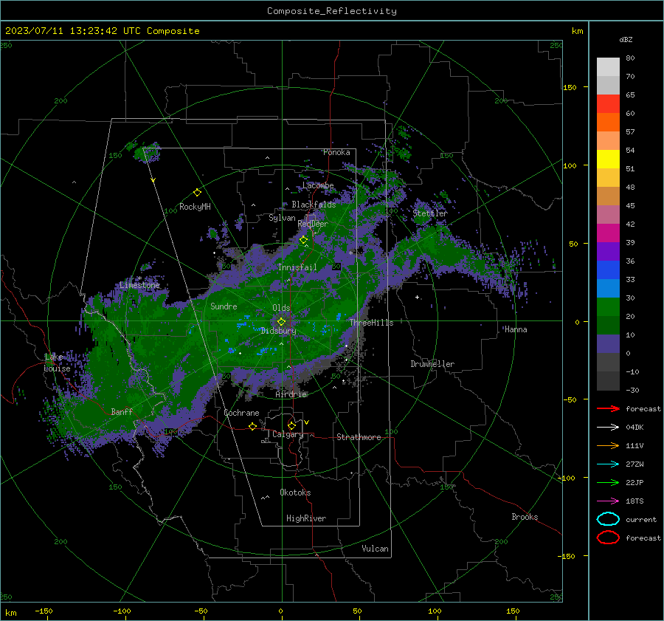Click the 33 dBZ blue color swatch
Viewport: 664px width, 621px height.
608,270
